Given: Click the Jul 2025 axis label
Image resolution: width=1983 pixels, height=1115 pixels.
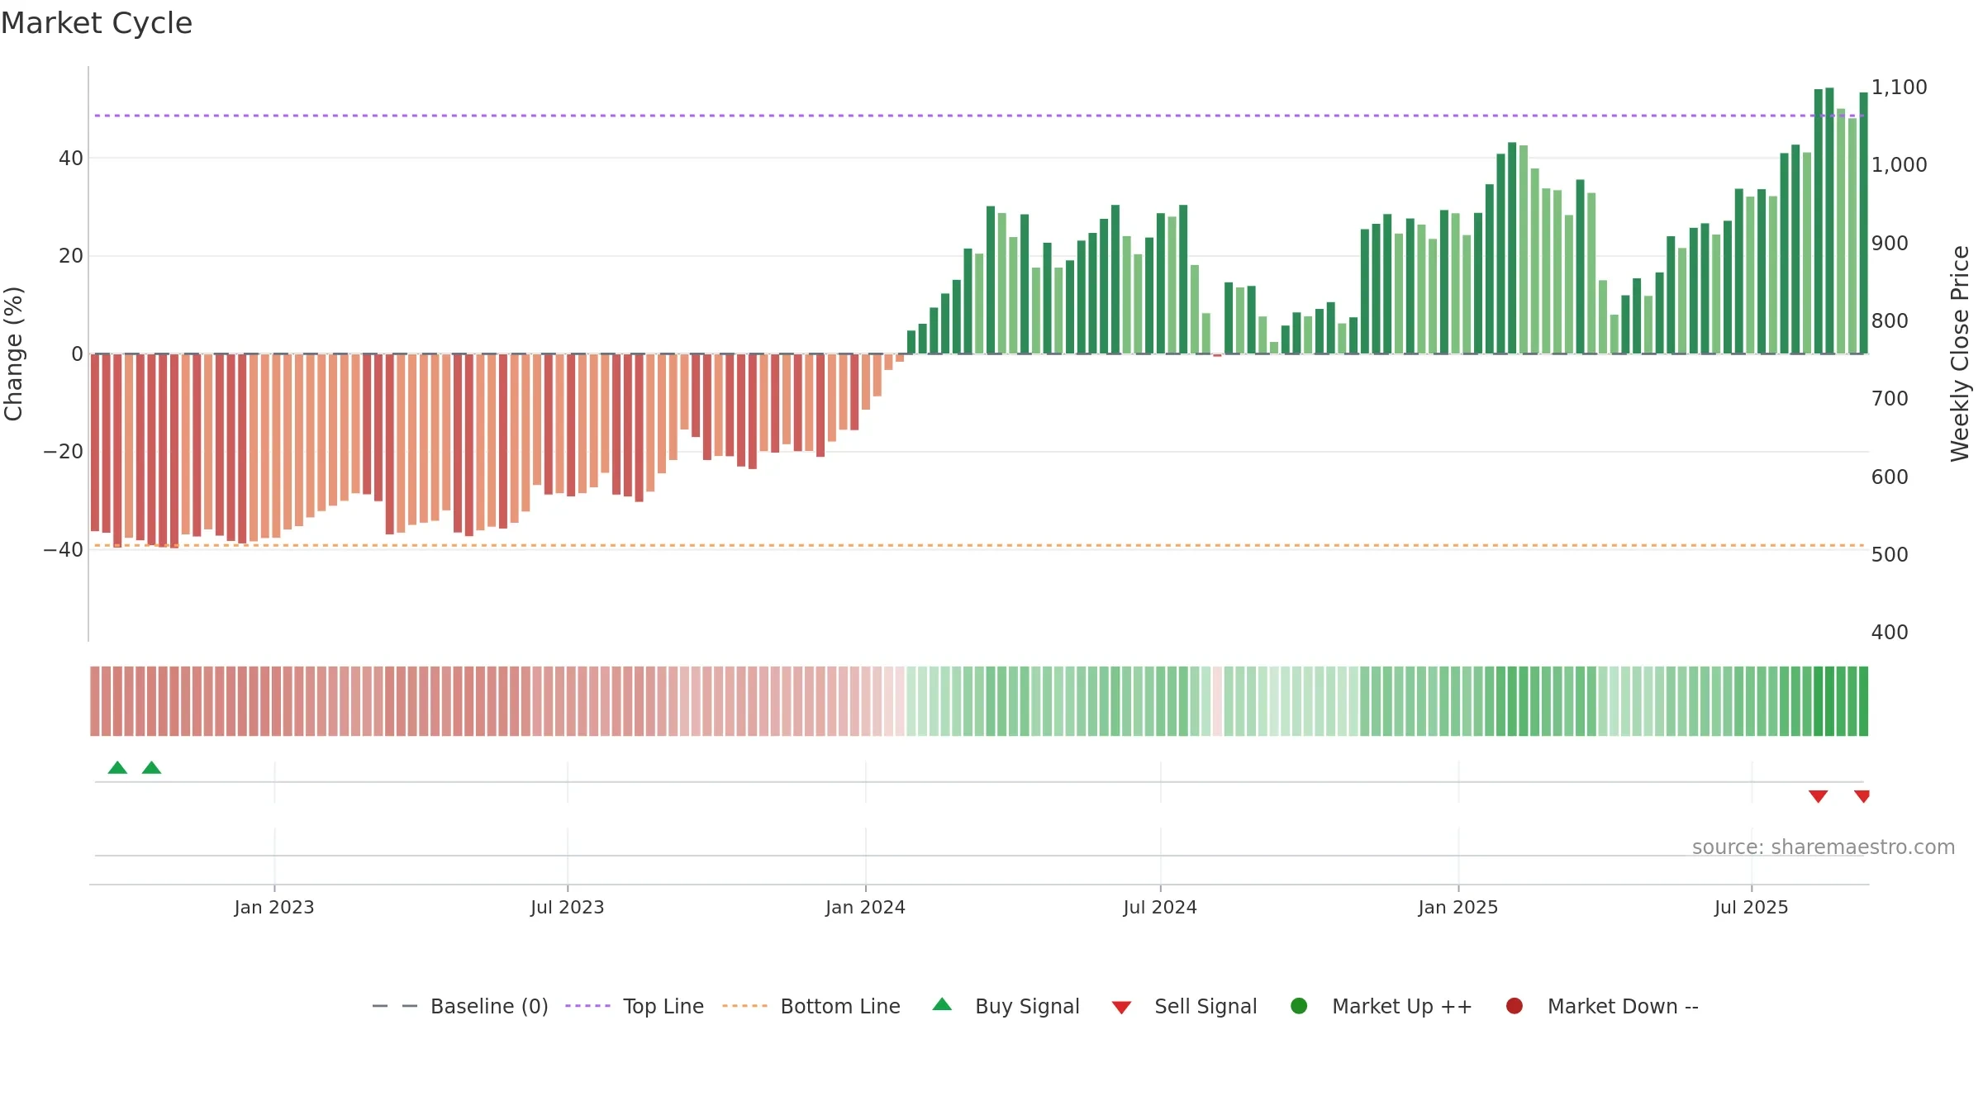Looking at the screenshot, I should coord(1752,908).
